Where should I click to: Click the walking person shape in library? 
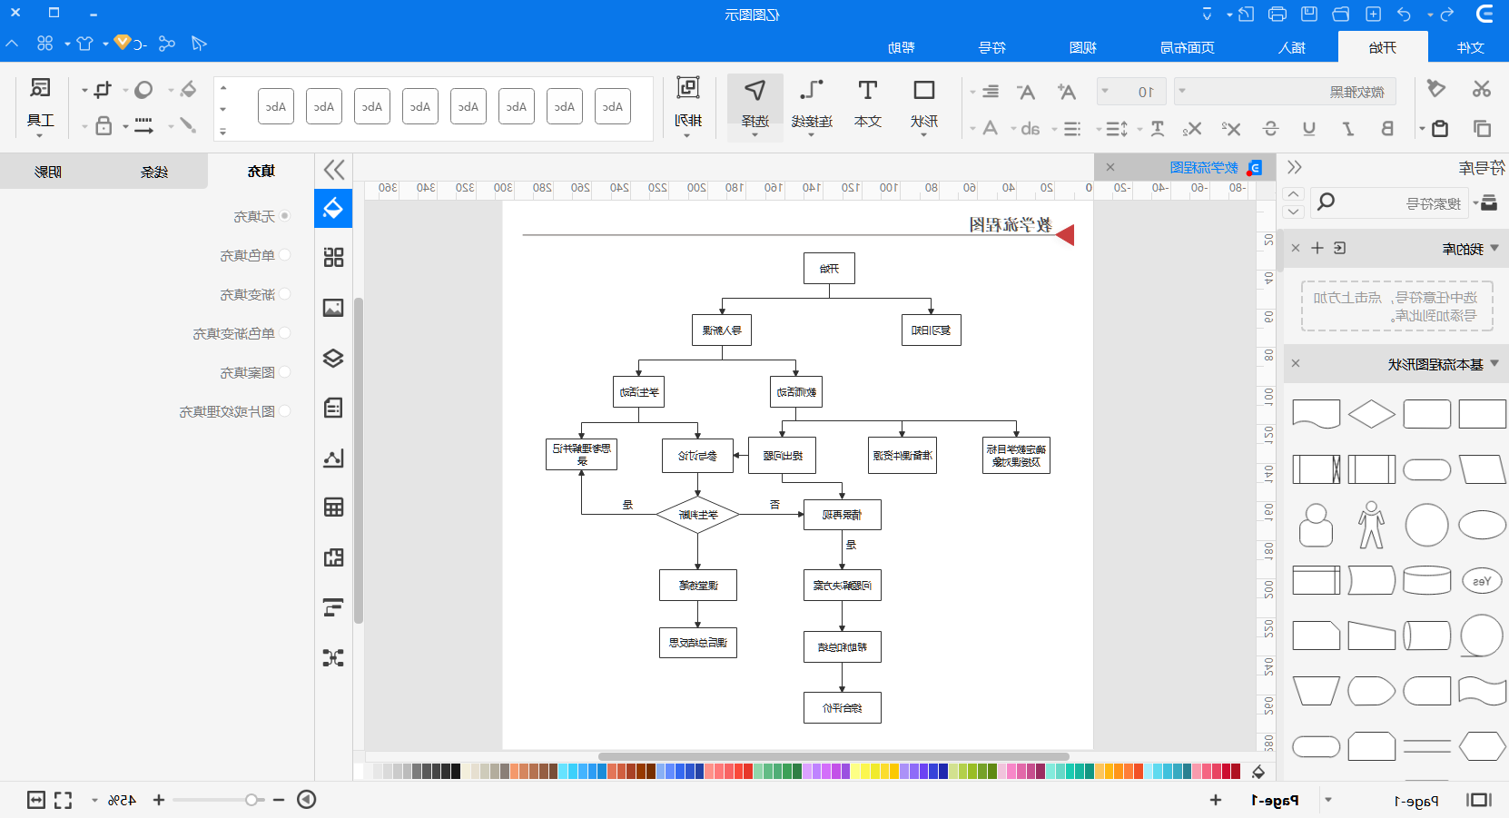(x=1371, y=525)
